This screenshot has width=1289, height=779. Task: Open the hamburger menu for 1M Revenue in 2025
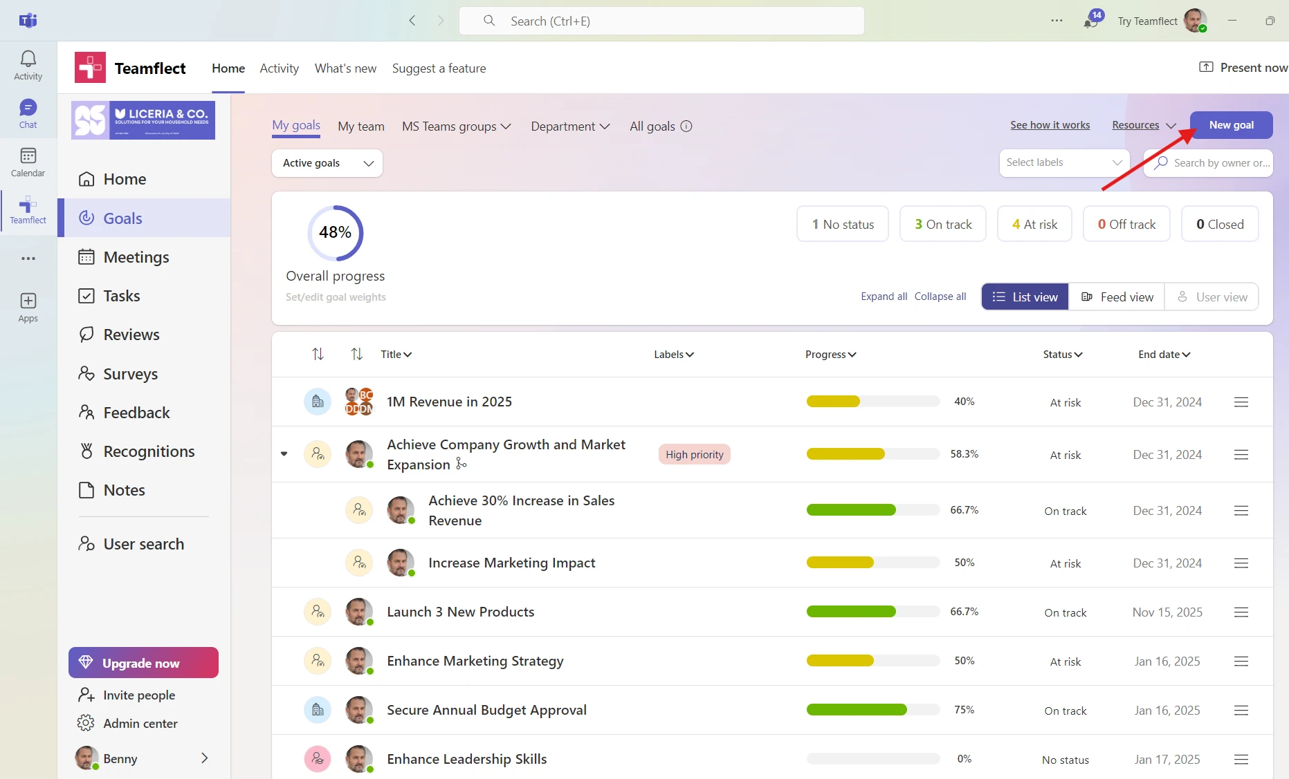[x=1241, y=402]
